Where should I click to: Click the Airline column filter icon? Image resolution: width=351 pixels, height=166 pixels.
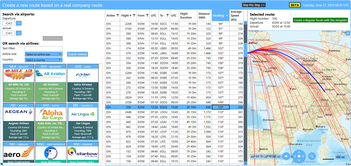point(118,16)
